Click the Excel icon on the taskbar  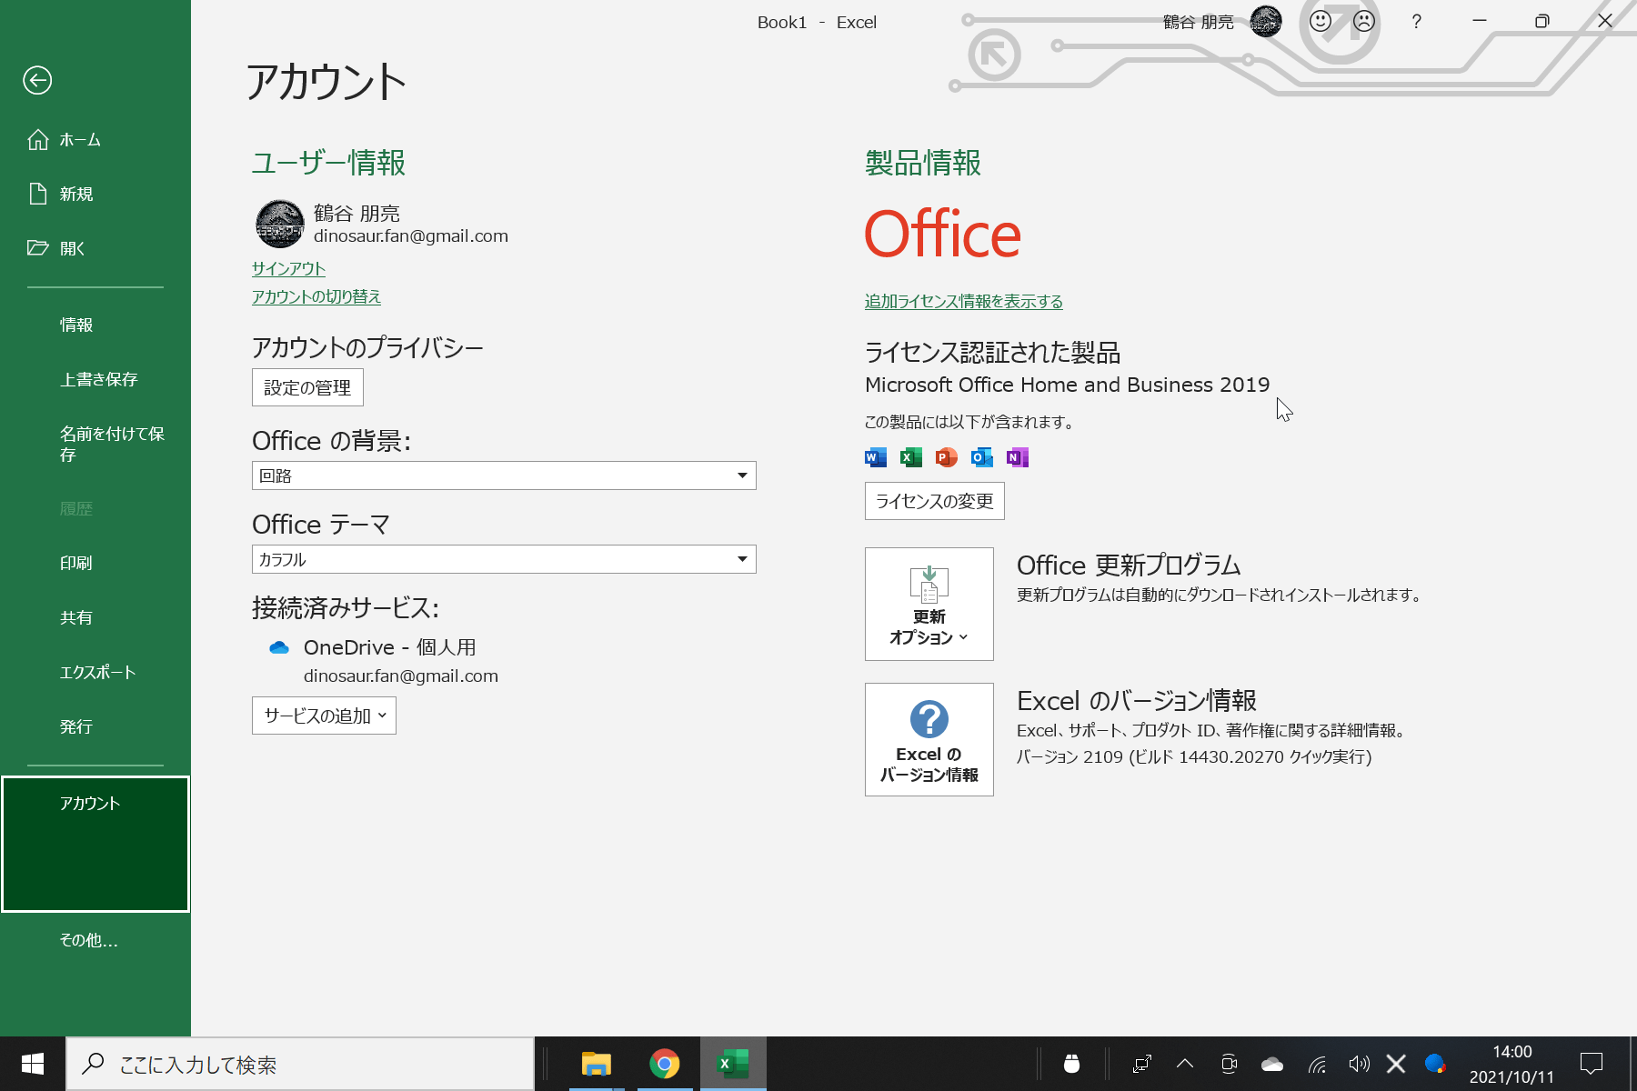click(x=733, y=1064)
